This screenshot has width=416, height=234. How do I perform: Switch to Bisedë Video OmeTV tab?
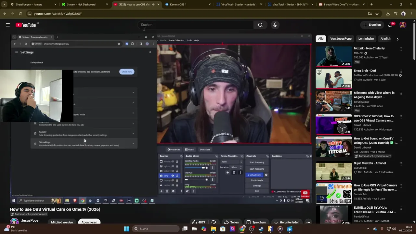click(342, 5)
